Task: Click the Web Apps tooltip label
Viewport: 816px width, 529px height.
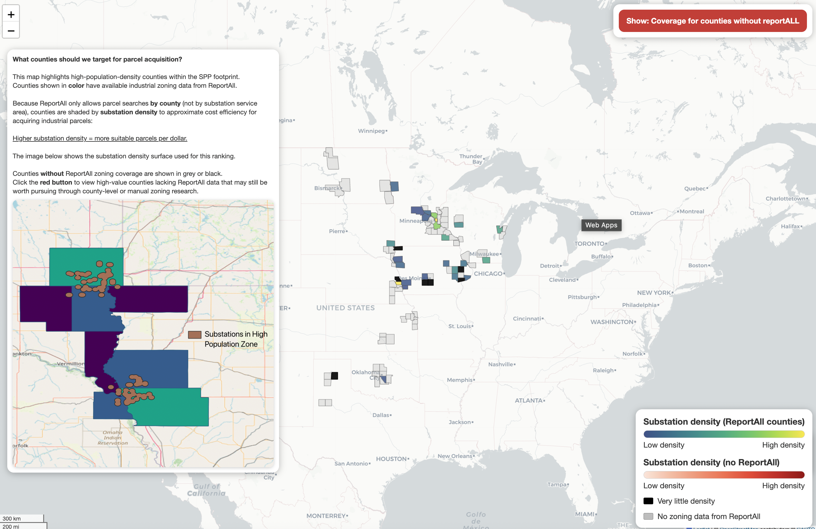Action: click(601, 225)
